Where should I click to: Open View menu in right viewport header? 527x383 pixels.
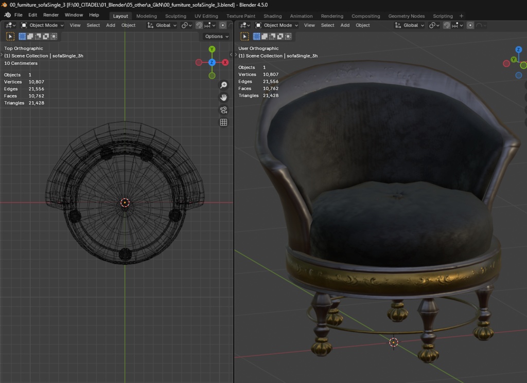(309, 25)
